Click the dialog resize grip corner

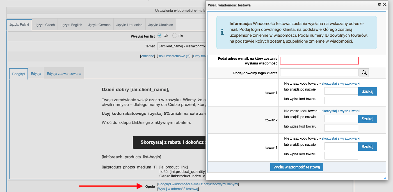(x=385, y=178)
